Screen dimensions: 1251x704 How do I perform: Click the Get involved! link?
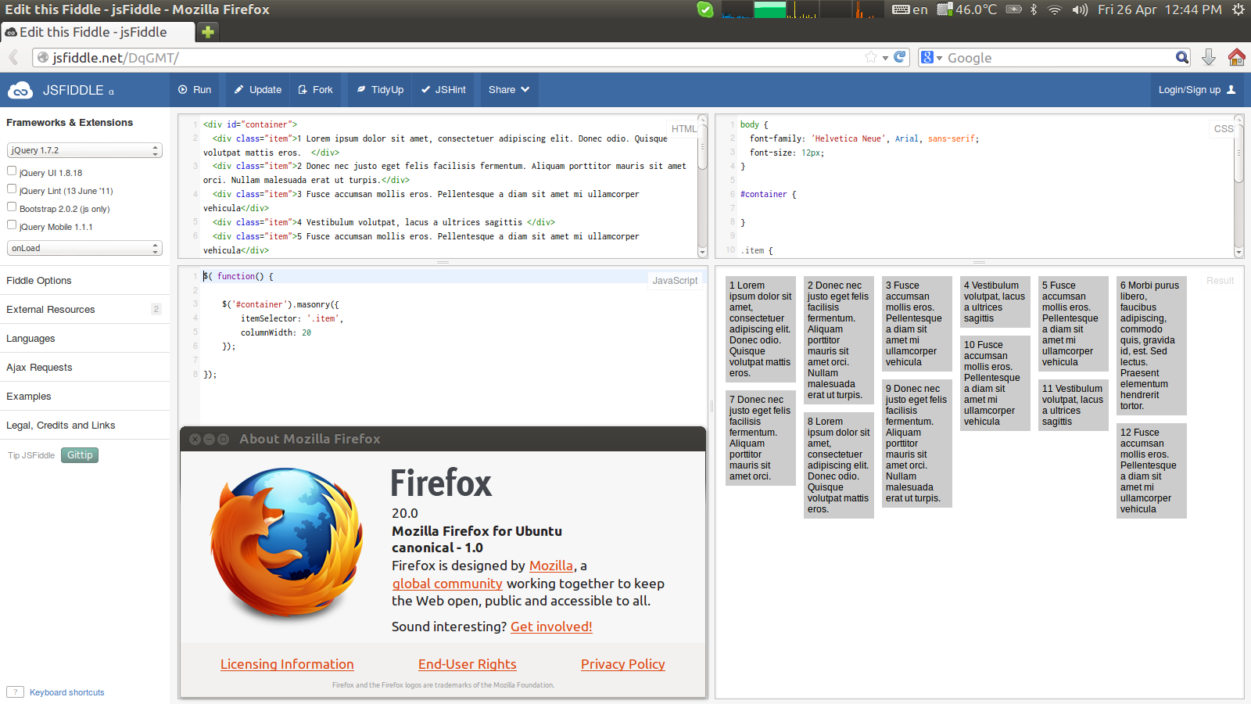(551, 627)
